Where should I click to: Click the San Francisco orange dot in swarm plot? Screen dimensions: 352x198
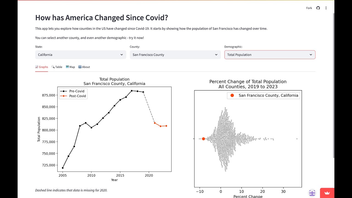coord(204,139)
